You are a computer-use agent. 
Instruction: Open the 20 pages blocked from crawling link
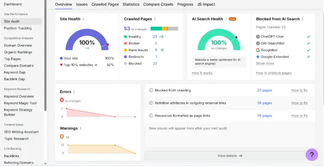[265, 90]
